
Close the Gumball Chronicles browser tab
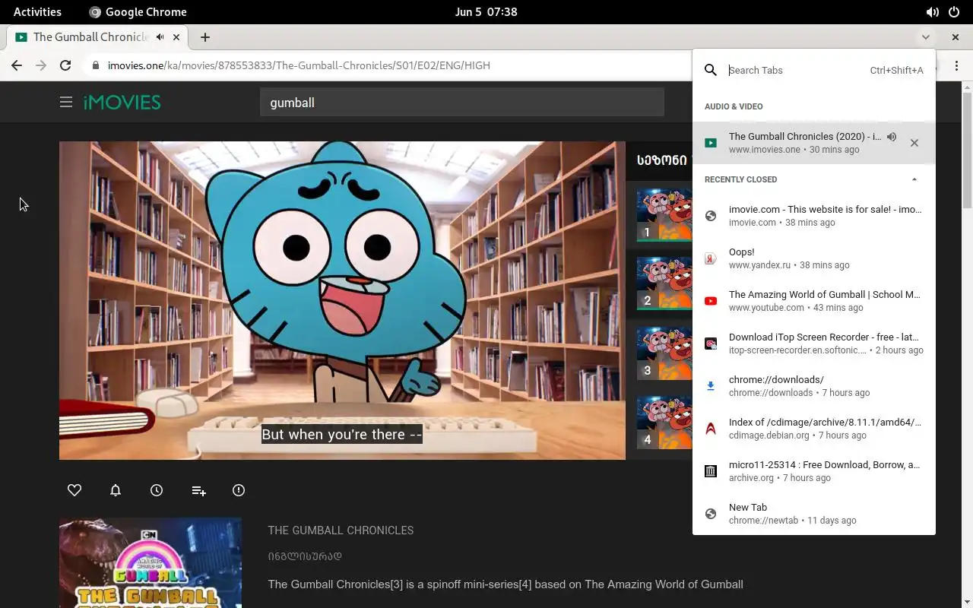[x=176, y=36]
